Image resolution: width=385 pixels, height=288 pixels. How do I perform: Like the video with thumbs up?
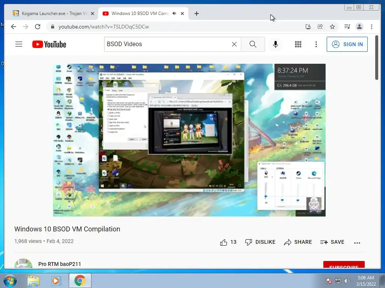pyautogui.click(x=228, y=242)
